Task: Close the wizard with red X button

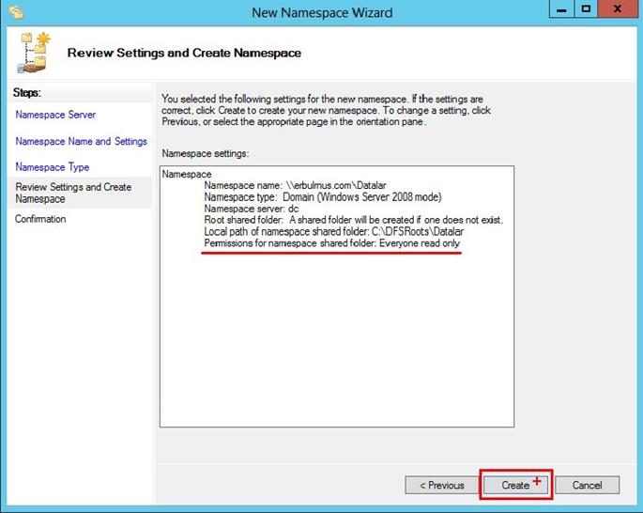Action: coord(616,10)
